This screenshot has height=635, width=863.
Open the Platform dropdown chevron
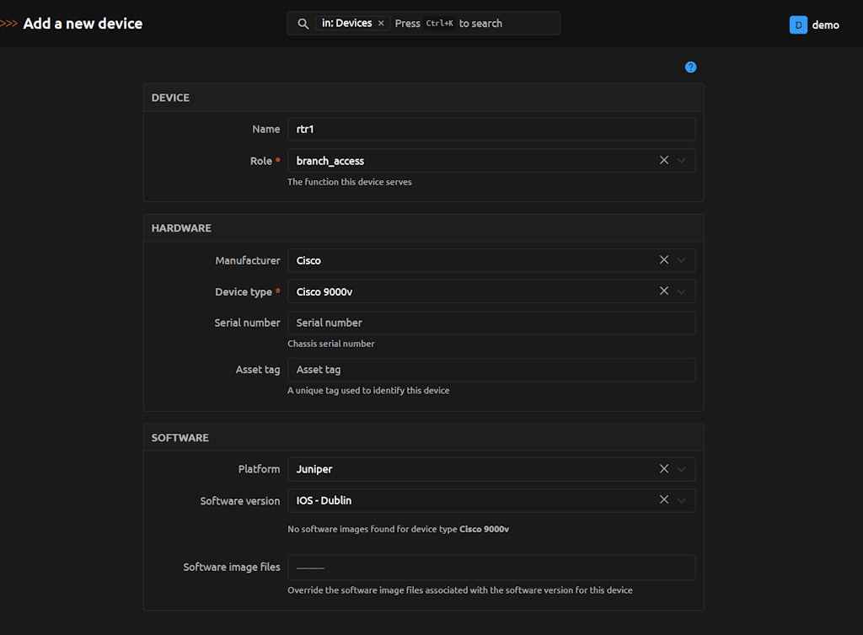tap(682, 469)
